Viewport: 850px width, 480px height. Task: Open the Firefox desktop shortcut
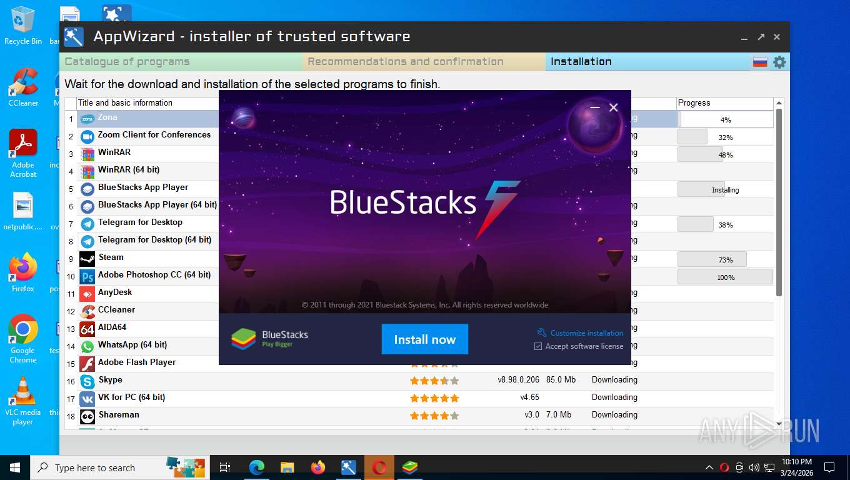pos(23,273)
